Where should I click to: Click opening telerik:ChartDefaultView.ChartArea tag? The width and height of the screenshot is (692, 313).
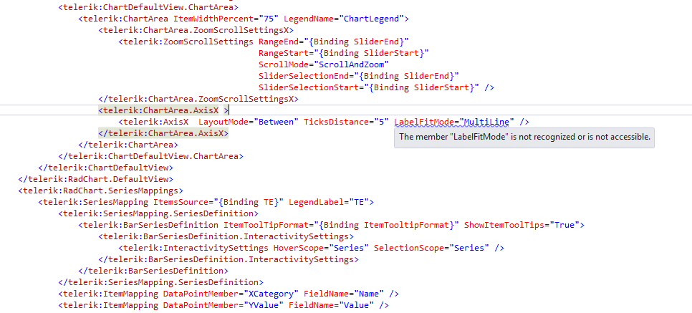pyautogui.click(x=148, y=7)
